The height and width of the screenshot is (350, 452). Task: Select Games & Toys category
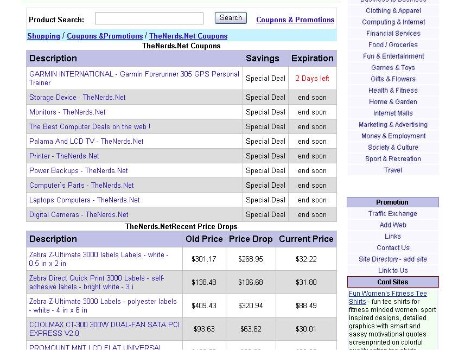pyautogui.click(x=393, y=68)
